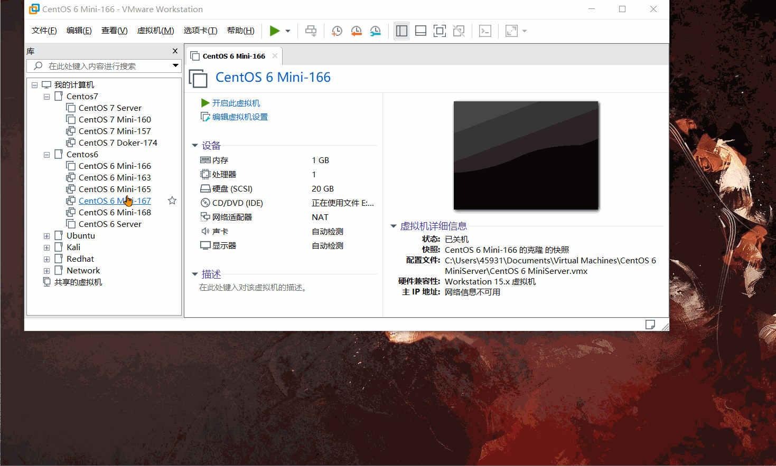The width and height of the screenshot is (776, 466).
Task: Expand the Network folder
Action: (x=46, y=271)
